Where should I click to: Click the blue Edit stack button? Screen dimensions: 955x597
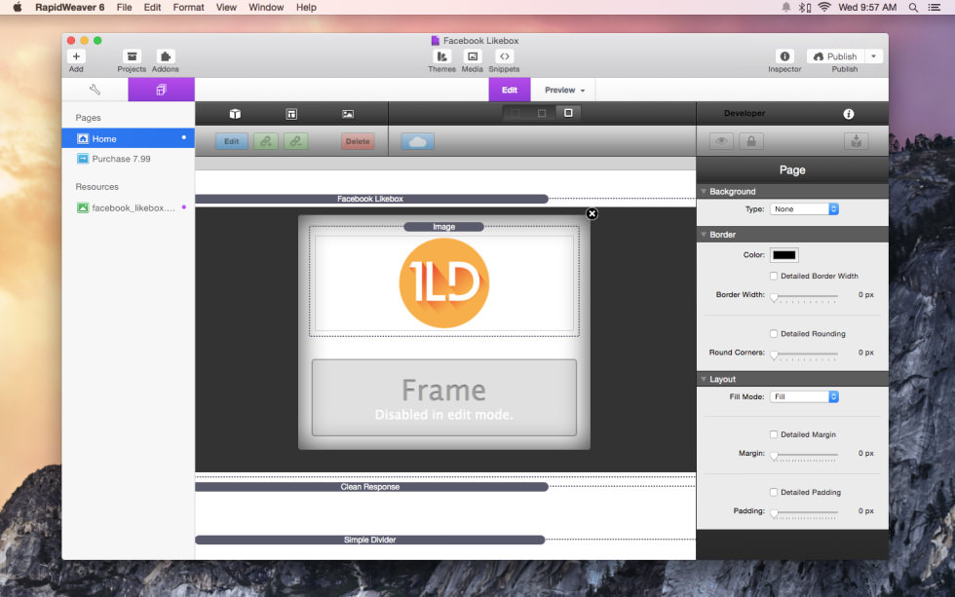[x=232, y=141]
